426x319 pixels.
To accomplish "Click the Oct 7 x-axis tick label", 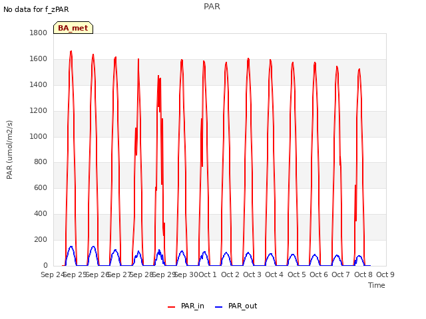I will click(x=341, y=274).
